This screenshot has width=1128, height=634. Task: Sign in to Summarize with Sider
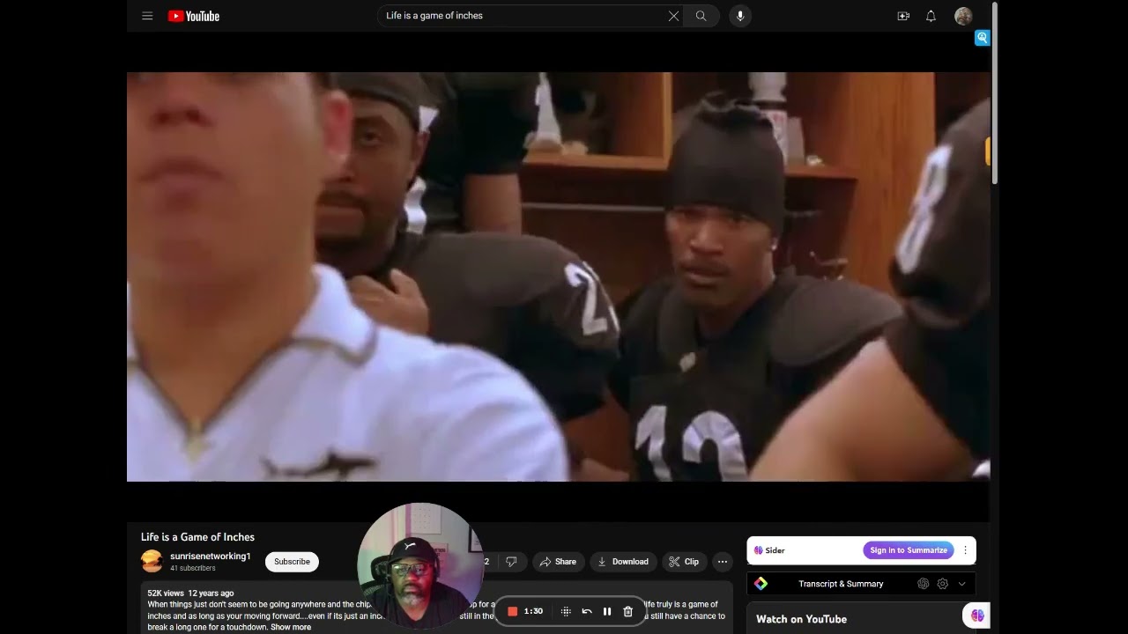[909, 550]
